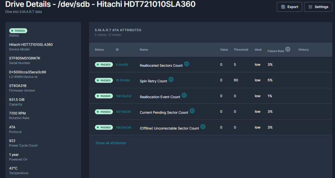Open the Settings button

click(318, 7)
